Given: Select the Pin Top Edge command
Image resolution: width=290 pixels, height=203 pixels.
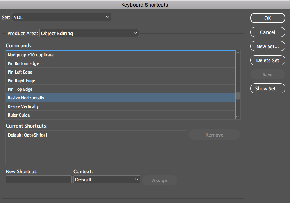Looking at the screenshot, I should pyautogui.click(x=20, y=89).
